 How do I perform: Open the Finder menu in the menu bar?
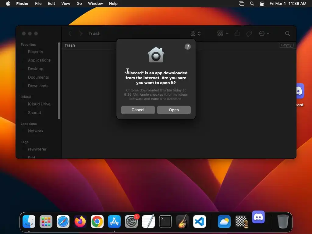point(23,3)
